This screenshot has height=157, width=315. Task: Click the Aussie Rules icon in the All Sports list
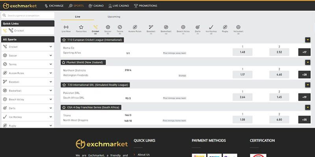5,73
